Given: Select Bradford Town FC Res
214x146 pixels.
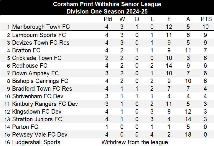Looking at the screenshot, I should click(42, 89).
